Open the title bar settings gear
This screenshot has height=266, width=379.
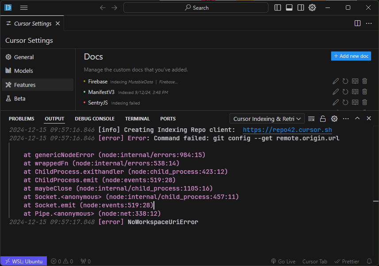click(312, 7)
